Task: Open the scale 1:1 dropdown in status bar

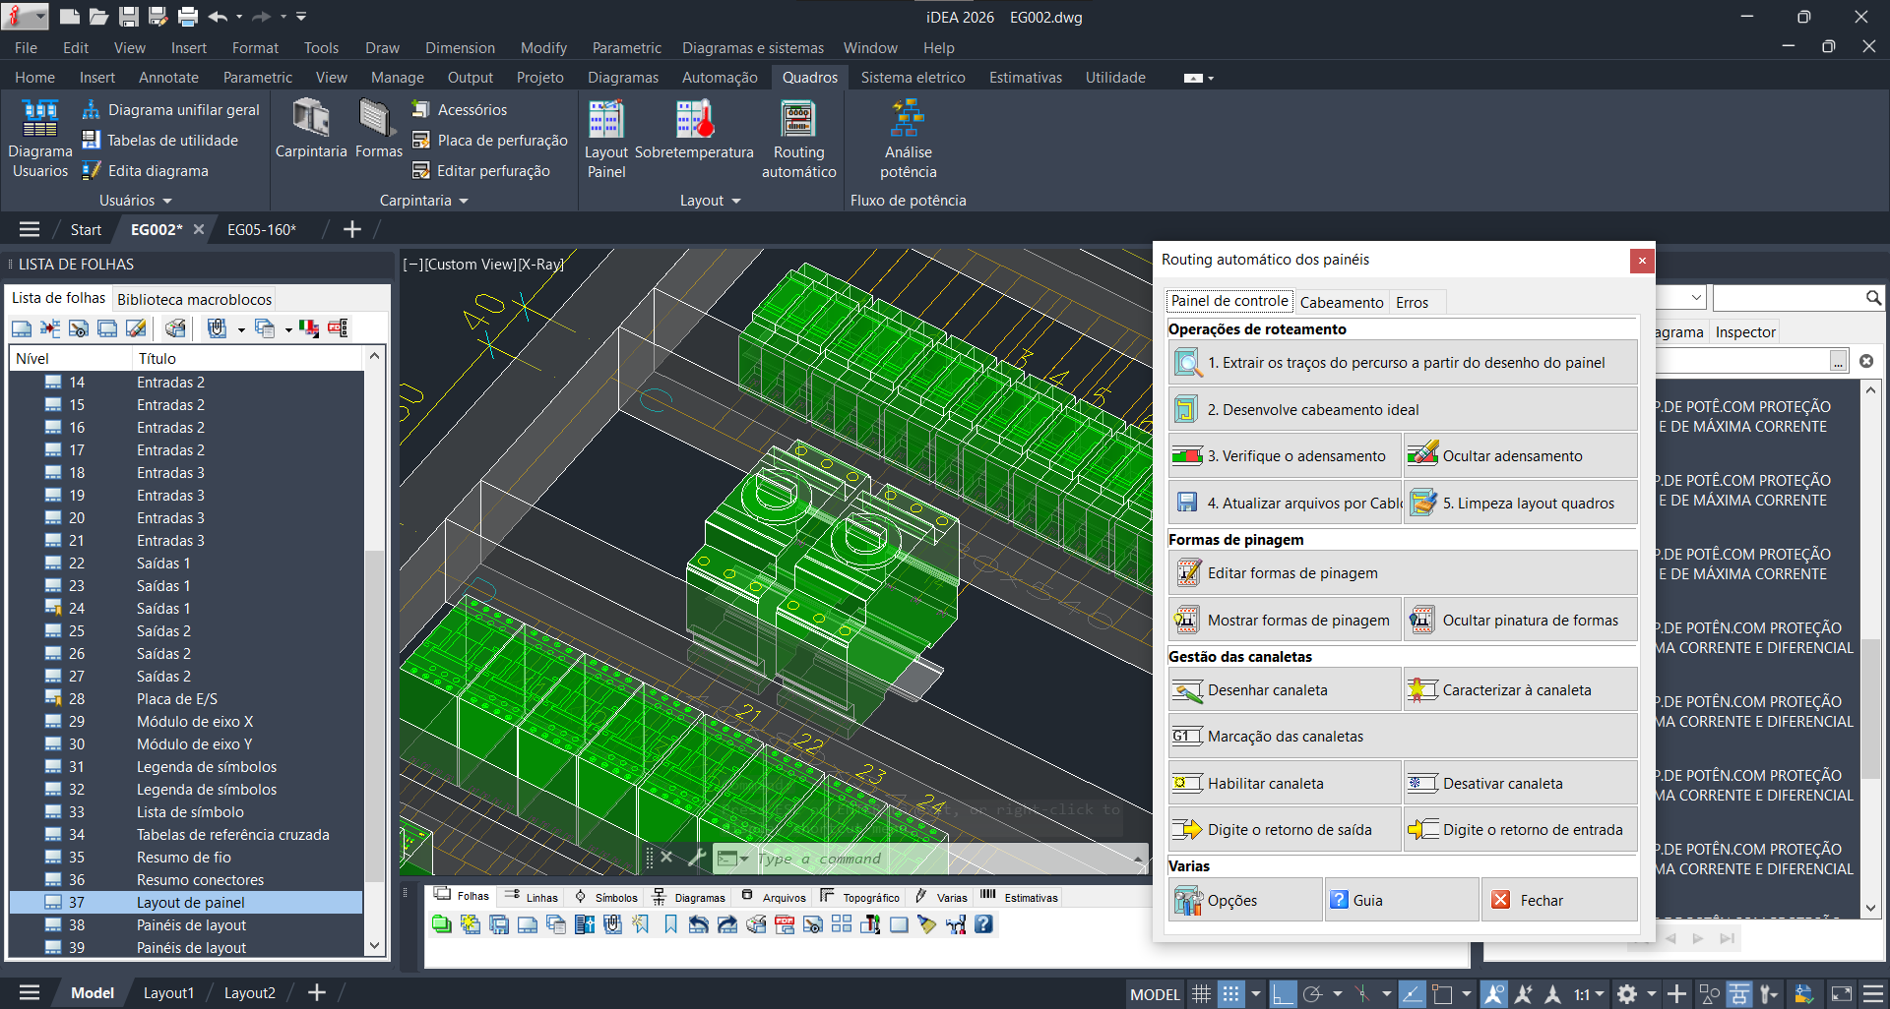Action: coord(1598,993)
